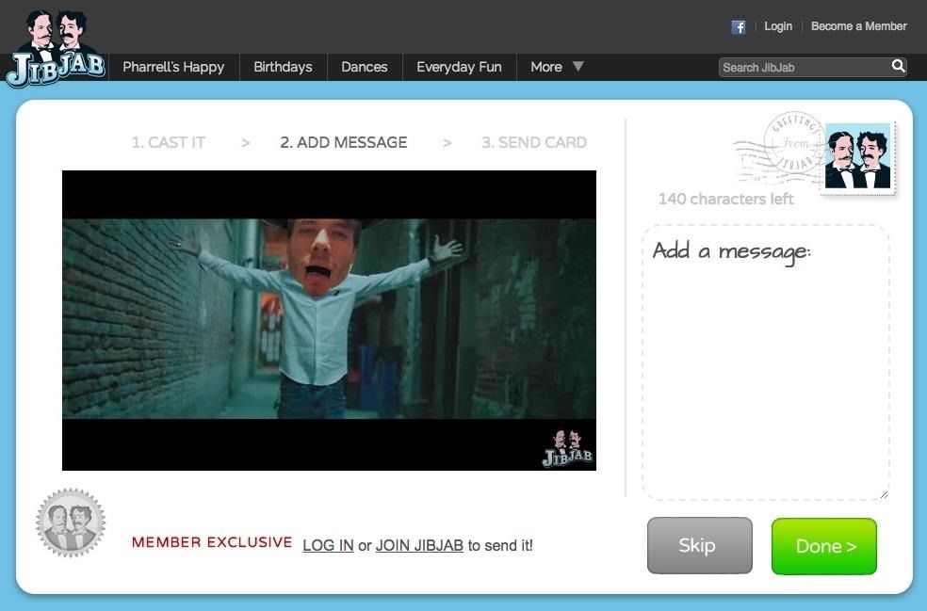This screenshot has width=927, height=611.
Task: Open the Pharrell's Happy menu
Action: pyautogui.click(x=173, y=67)
